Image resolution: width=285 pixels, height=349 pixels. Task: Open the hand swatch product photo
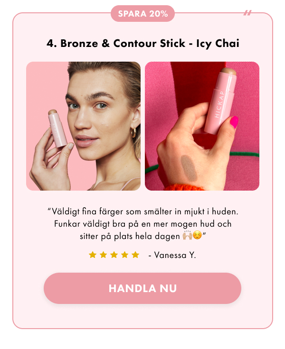202,126
